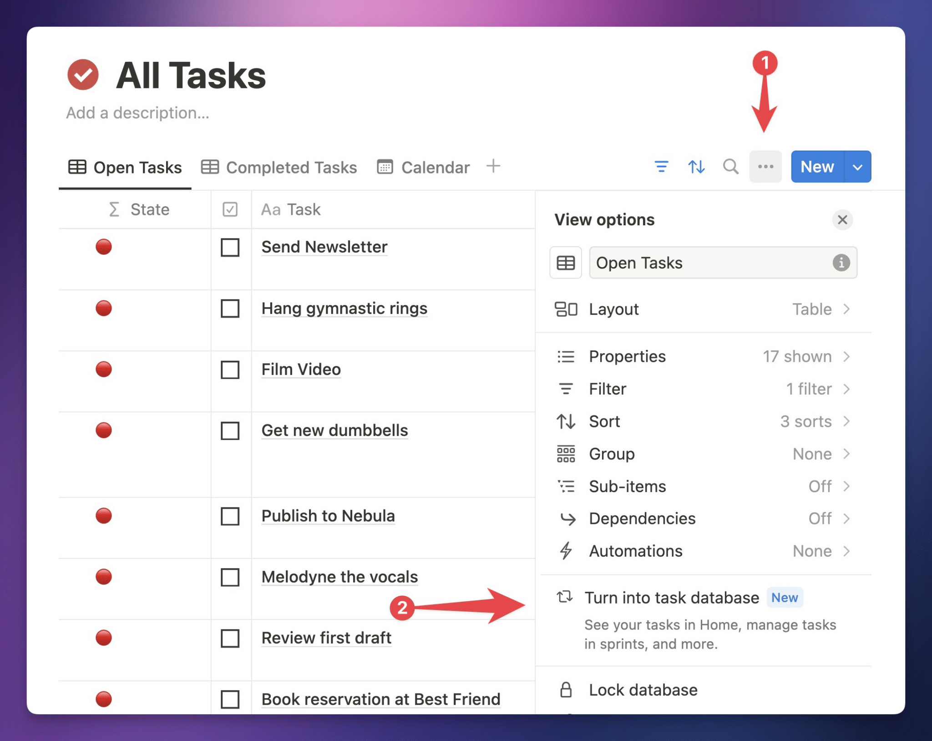This screenshot has width=932, height=741.
Task: Tick the Film Video checkbox
Action: pyautogui.click(x=230, y=370)
